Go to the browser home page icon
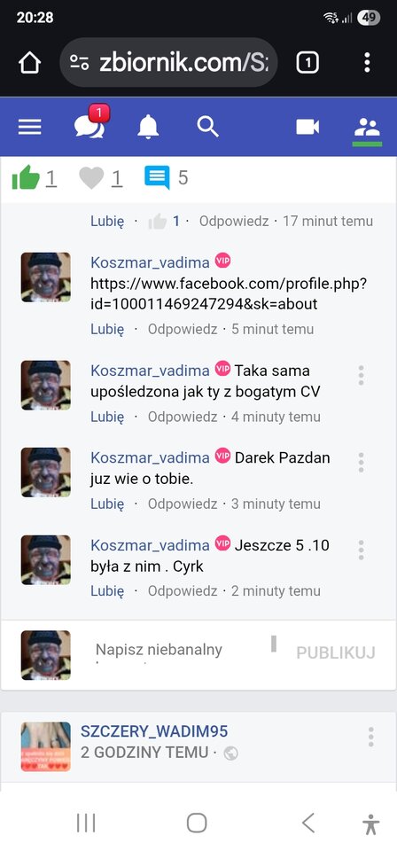 click(x=30, y=63)
